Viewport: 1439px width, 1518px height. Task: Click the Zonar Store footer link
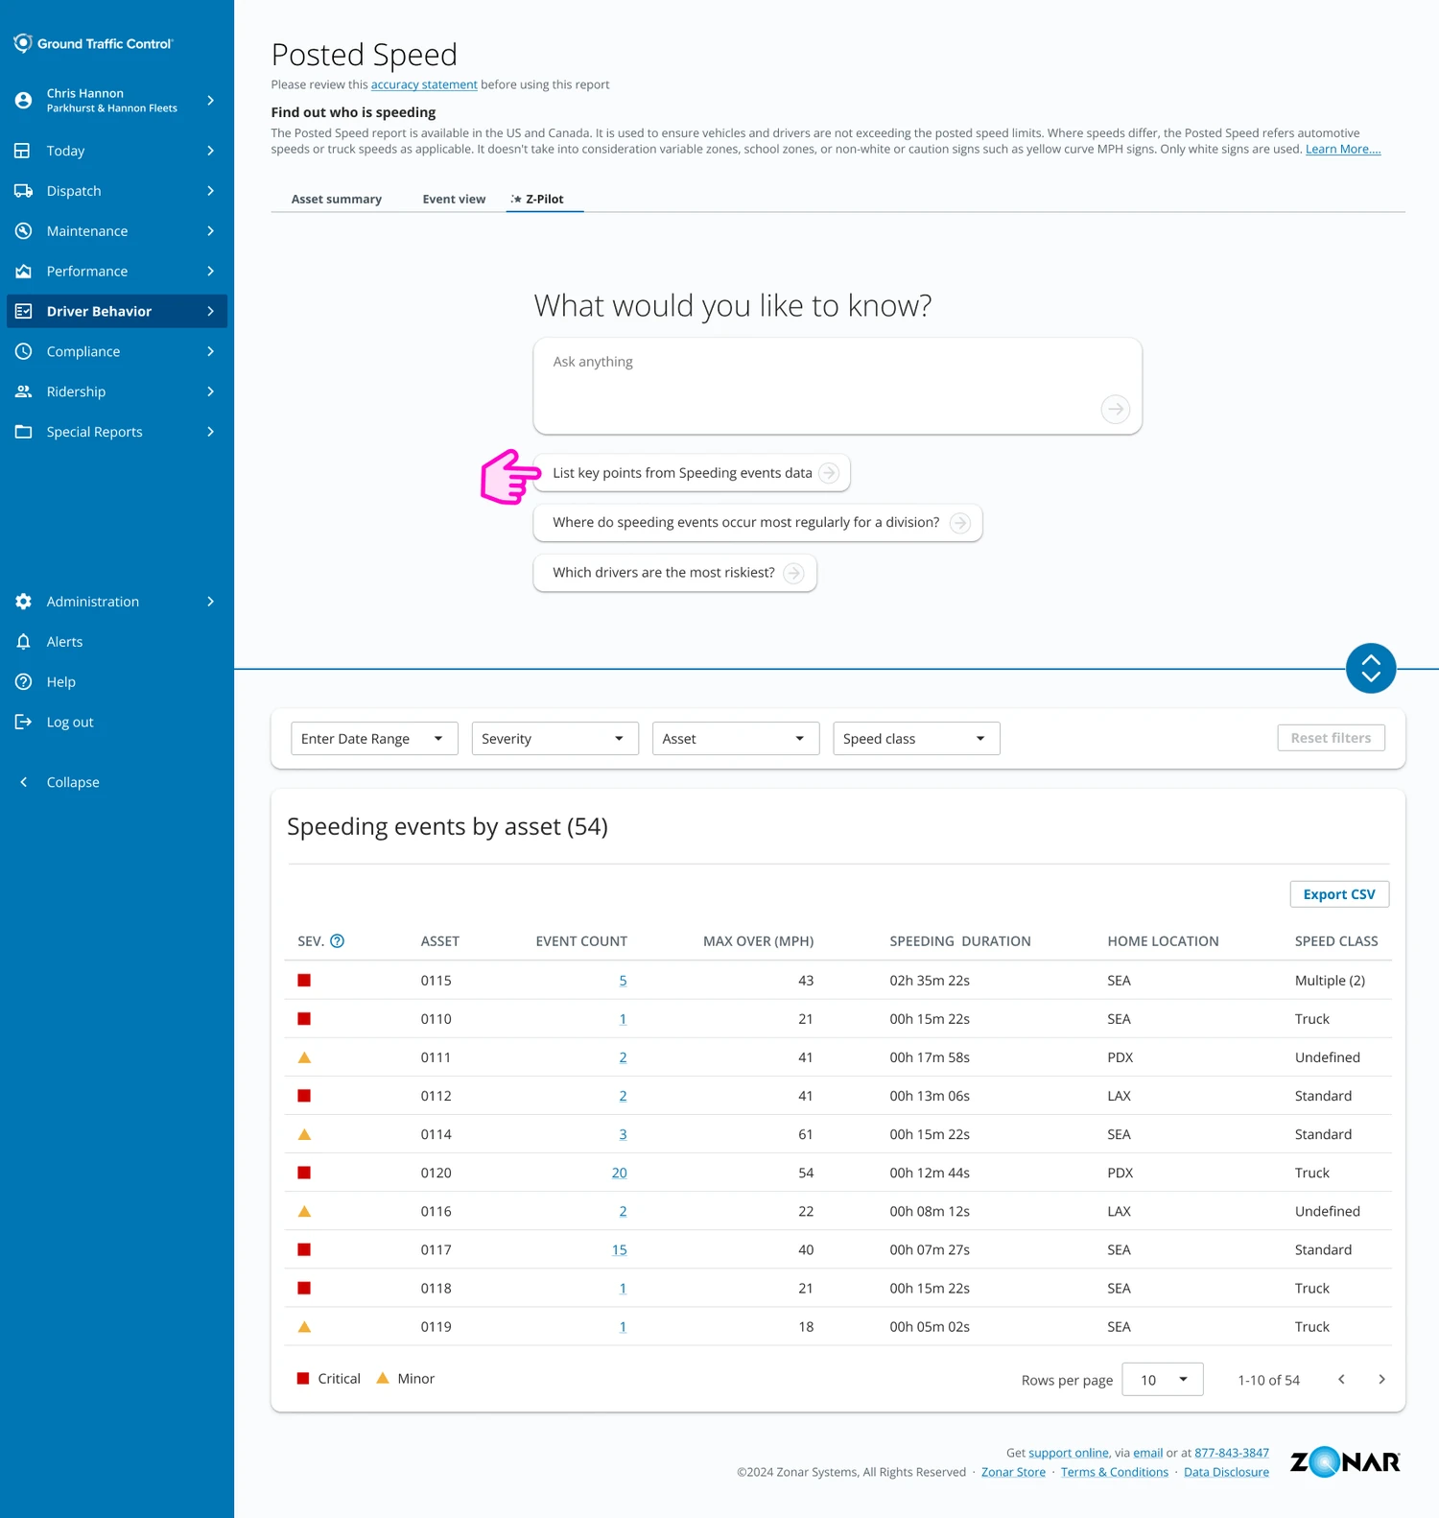[1013, 1472]
